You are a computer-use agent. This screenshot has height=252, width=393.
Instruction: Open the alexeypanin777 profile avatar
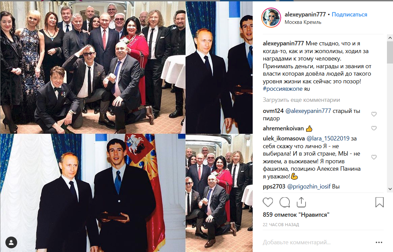[x=271, y=18]
